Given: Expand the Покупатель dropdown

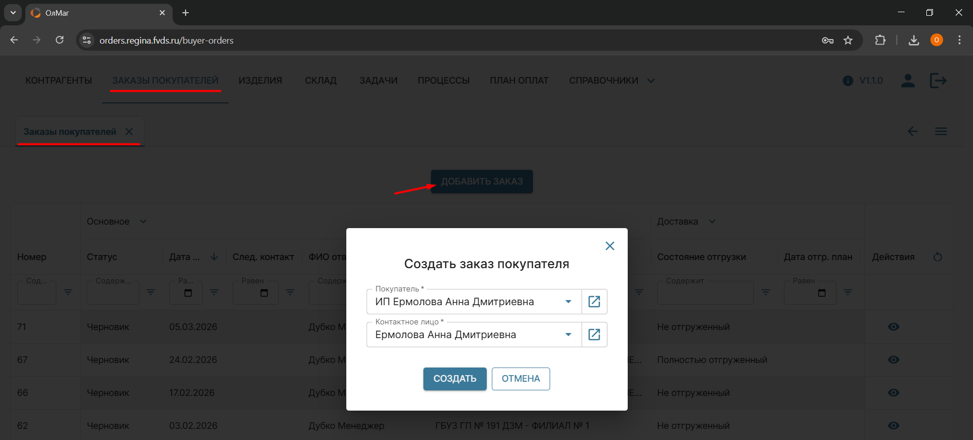Looking at the screenshot, I should click(568, 302).
